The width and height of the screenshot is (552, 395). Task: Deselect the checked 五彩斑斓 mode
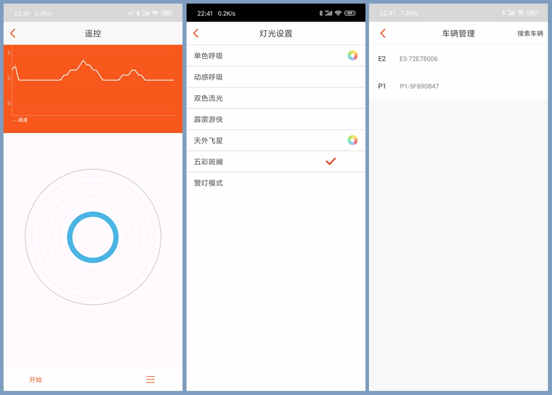(x=330, y=161)
